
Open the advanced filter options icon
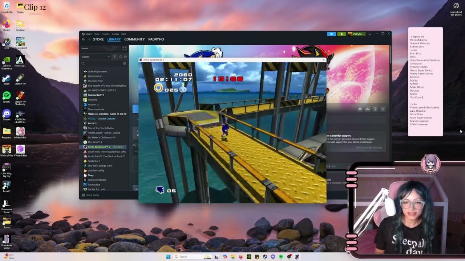point(125,63)
